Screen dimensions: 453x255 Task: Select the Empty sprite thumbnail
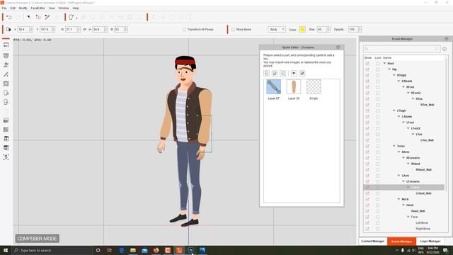(x=314, y=86)
